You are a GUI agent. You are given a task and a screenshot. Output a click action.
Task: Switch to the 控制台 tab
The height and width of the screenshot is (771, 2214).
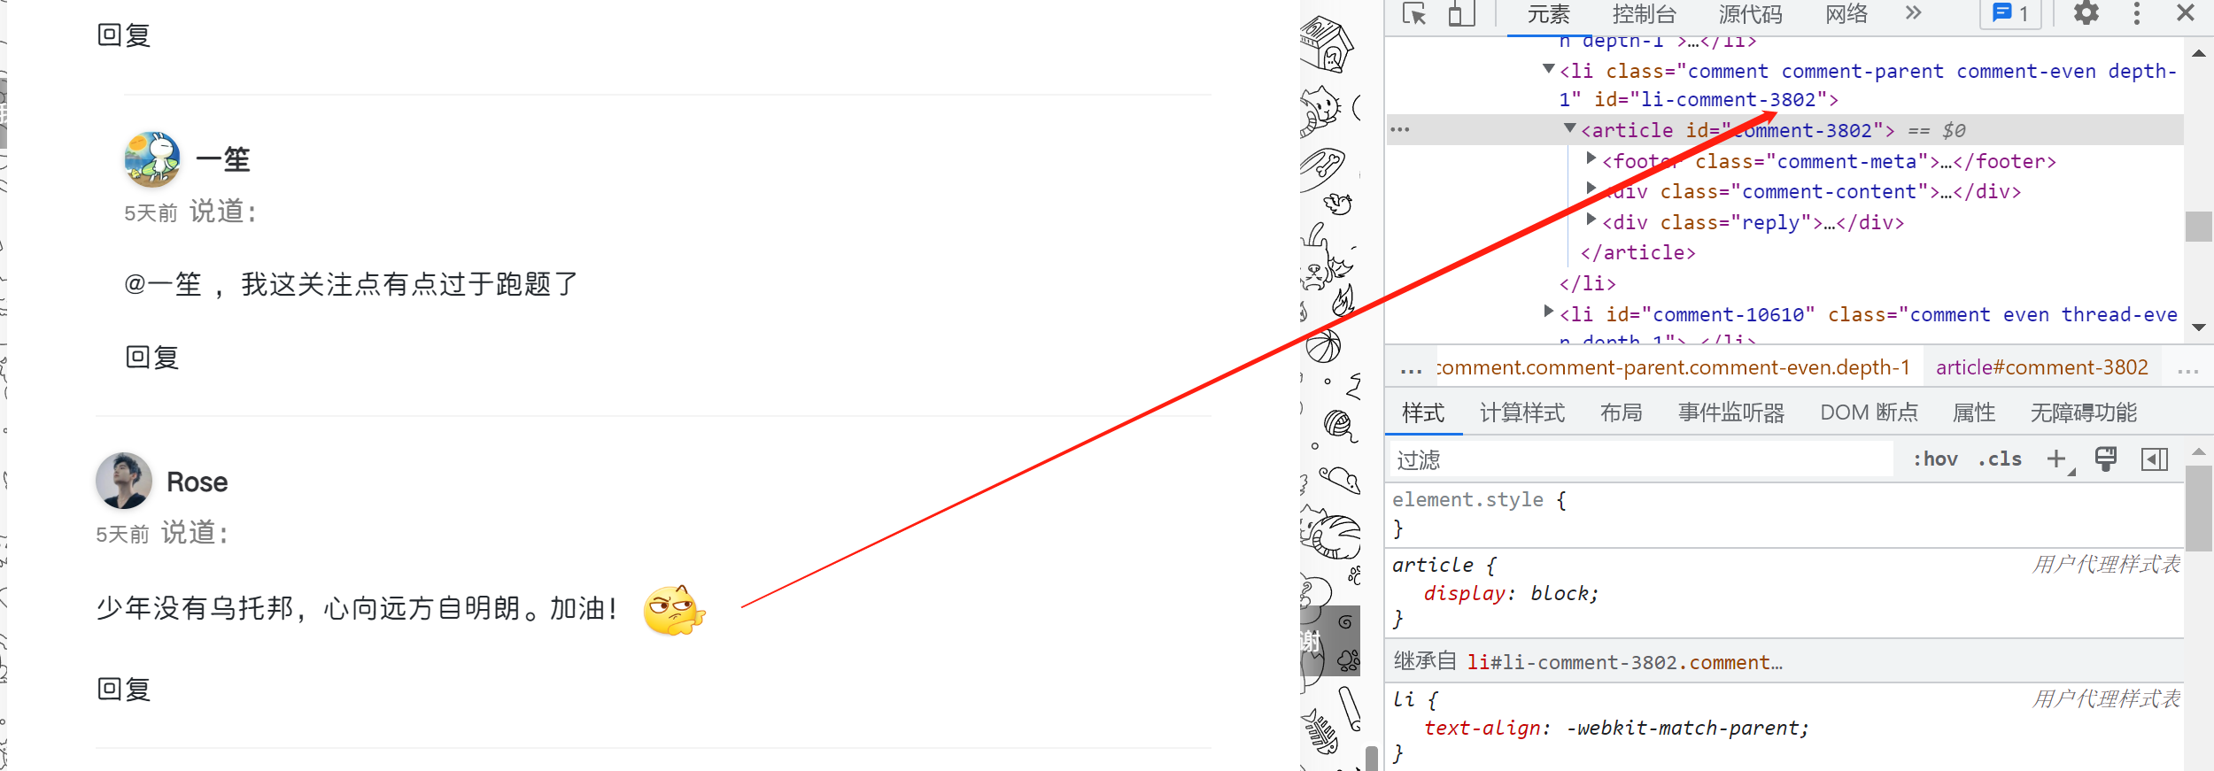tap(1644, 14)
